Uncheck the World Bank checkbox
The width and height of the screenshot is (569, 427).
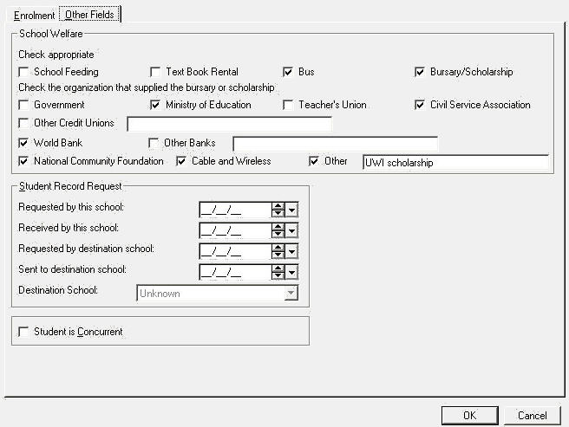coord(23,143)
